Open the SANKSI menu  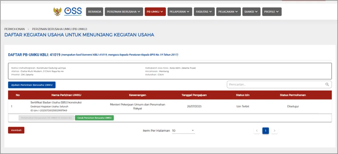point(251,12)
